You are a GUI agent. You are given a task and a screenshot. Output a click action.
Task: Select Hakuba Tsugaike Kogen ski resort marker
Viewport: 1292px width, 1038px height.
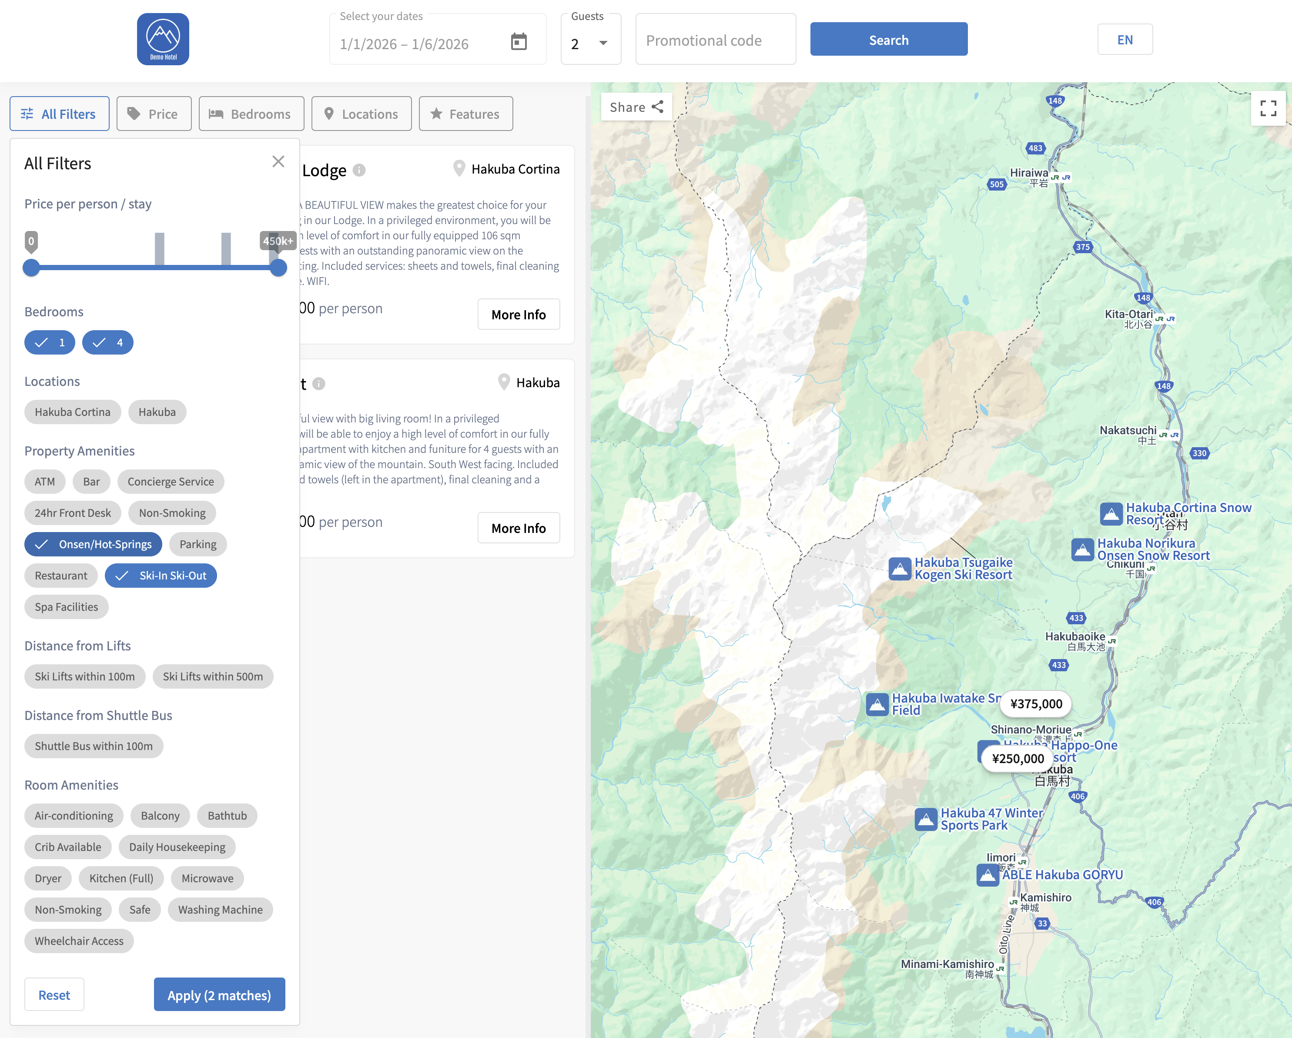[x=900, y=569]
